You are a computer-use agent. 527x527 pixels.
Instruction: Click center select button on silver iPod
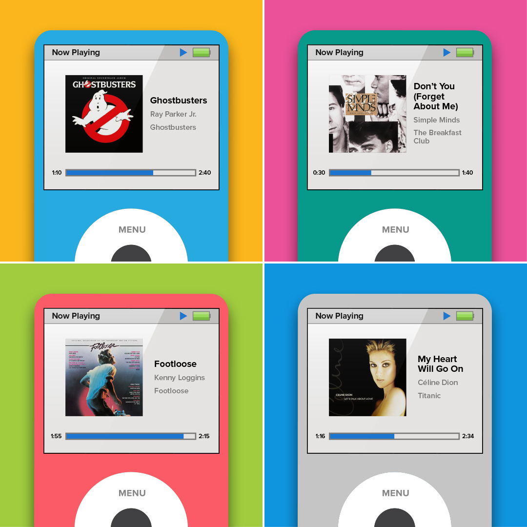[395, 518]
